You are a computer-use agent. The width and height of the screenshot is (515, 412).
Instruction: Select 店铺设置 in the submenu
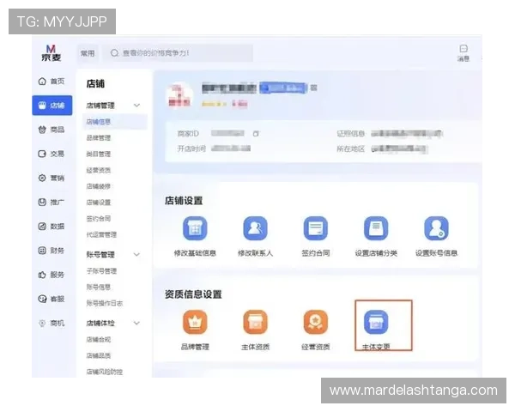(99, 203)
